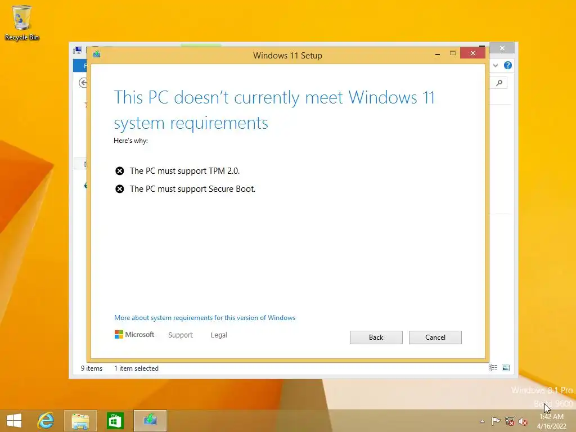
Task: Minimize the Windows 11 Setup window
Action: (438, 53)
